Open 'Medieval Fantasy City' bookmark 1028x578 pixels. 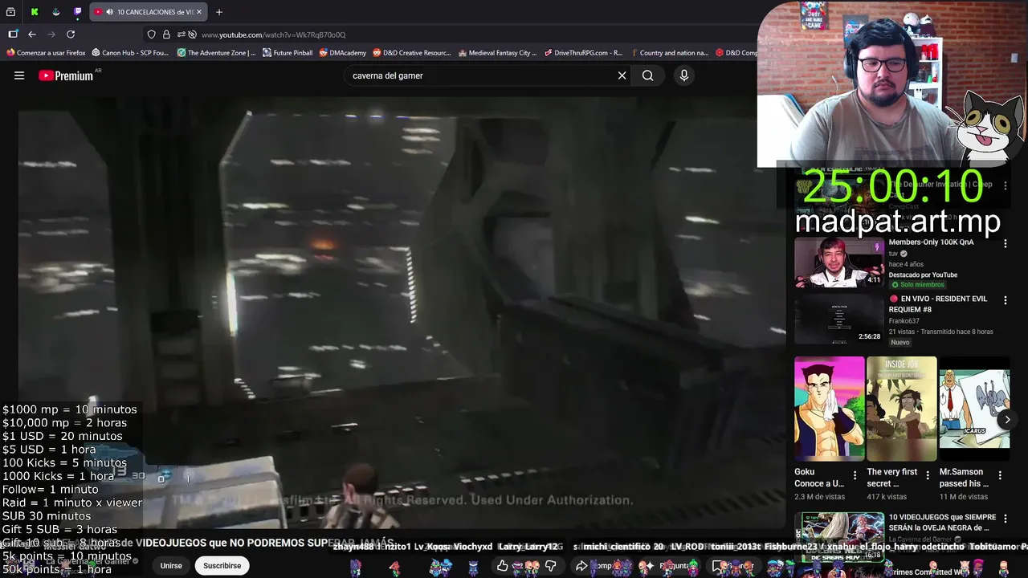(x=497, y=53)
